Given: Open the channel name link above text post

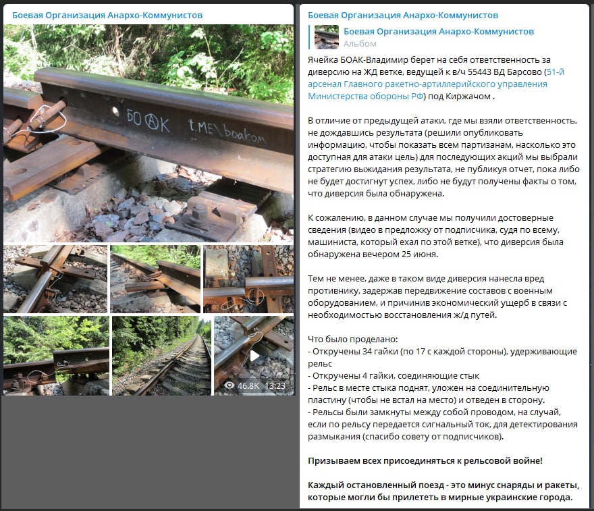Looking at the screenshot, I should [x=403, y=15].
